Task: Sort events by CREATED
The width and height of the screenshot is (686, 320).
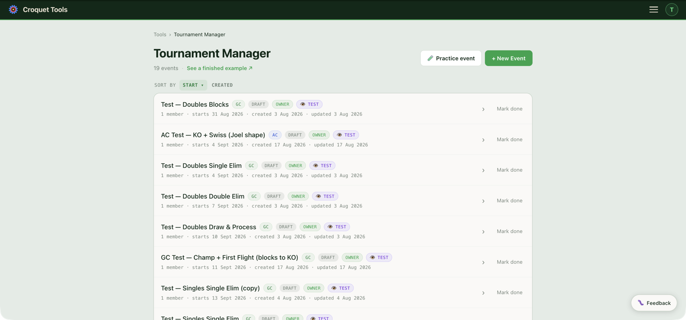Action: point(222,85)
